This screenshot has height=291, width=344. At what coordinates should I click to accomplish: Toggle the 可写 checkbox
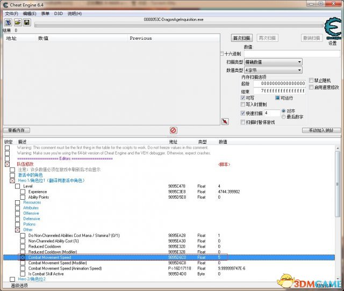pyautogui.click(x=243, y=98)
